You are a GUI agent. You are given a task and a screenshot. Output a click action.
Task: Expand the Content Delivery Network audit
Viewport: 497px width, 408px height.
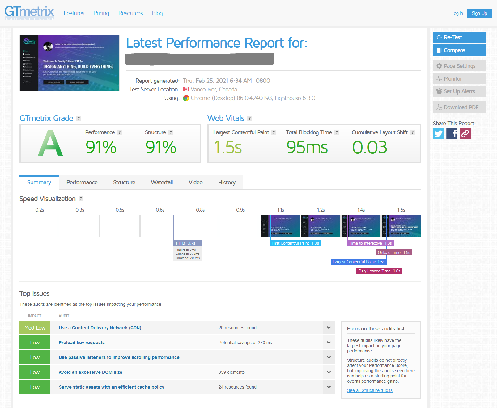329,328
